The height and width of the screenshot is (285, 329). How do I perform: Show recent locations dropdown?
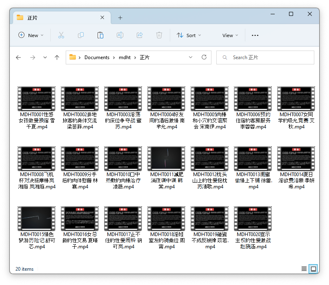[45, 57]
